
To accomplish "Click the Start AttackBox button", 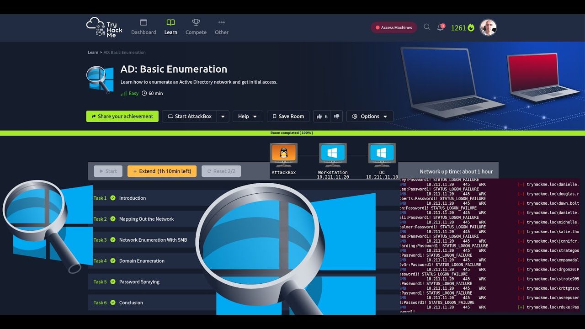I will click(189, 117).
